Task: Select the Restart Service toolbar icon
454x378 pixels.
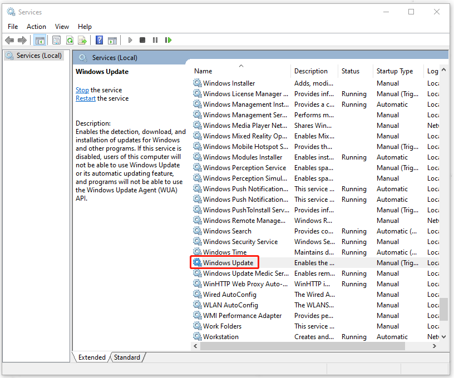Action: click(x=167, y=40)
